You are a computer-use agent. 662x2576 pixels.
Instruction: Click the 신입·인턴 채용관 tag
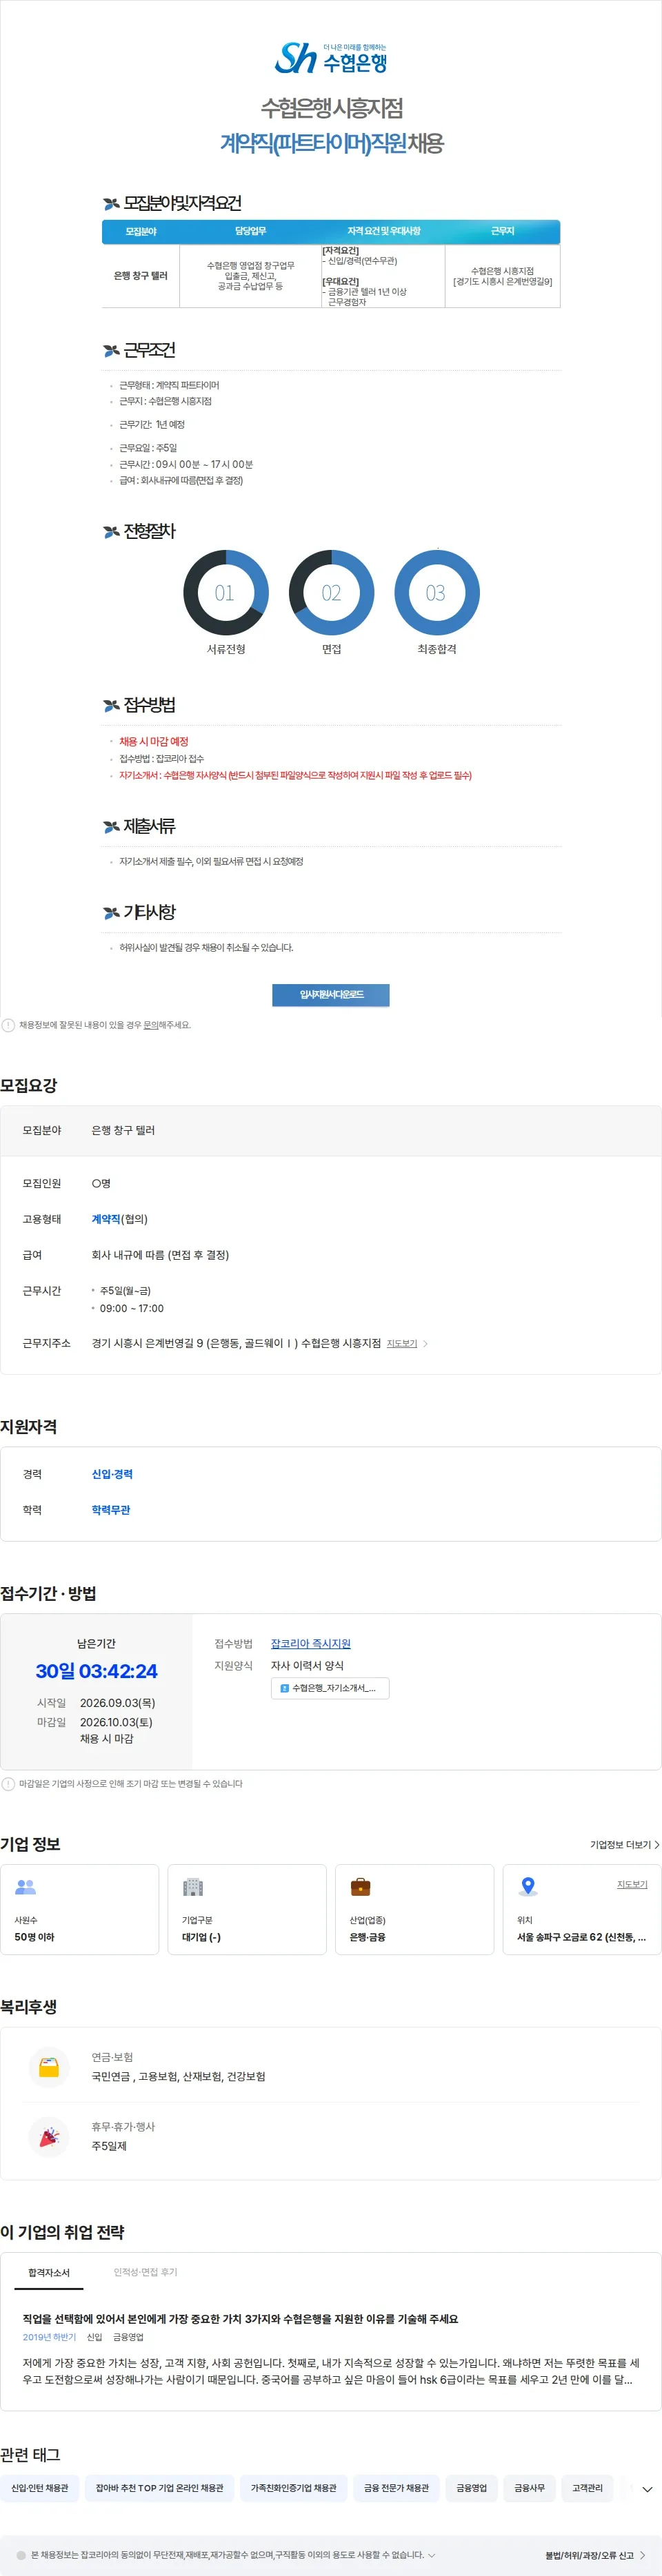click(x=40, y=2487)
